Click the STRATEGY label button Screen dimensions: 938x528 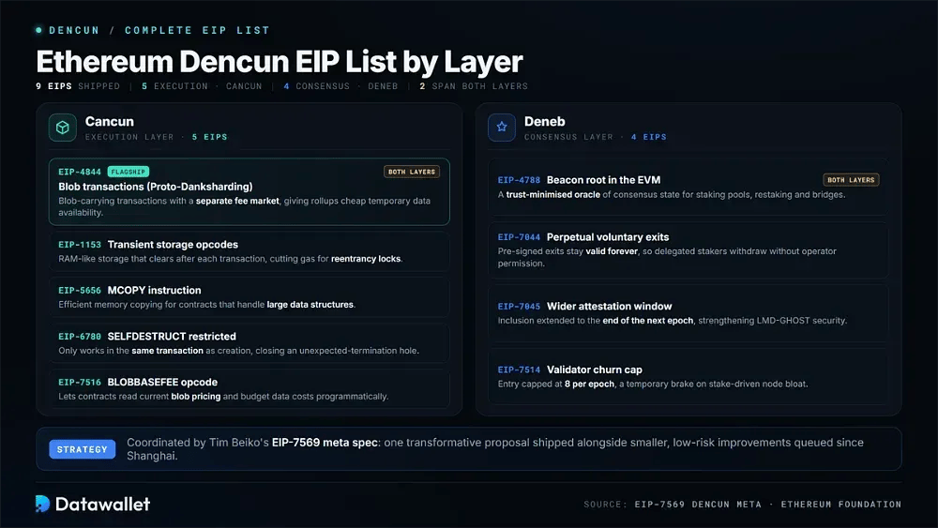pos(82,449)
